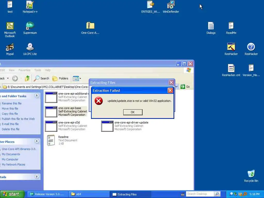This screenshot has width=264, height=198.
Task: Click the Up folder toolbar icon
Action: pyautogui.click(x=27, y=78)
